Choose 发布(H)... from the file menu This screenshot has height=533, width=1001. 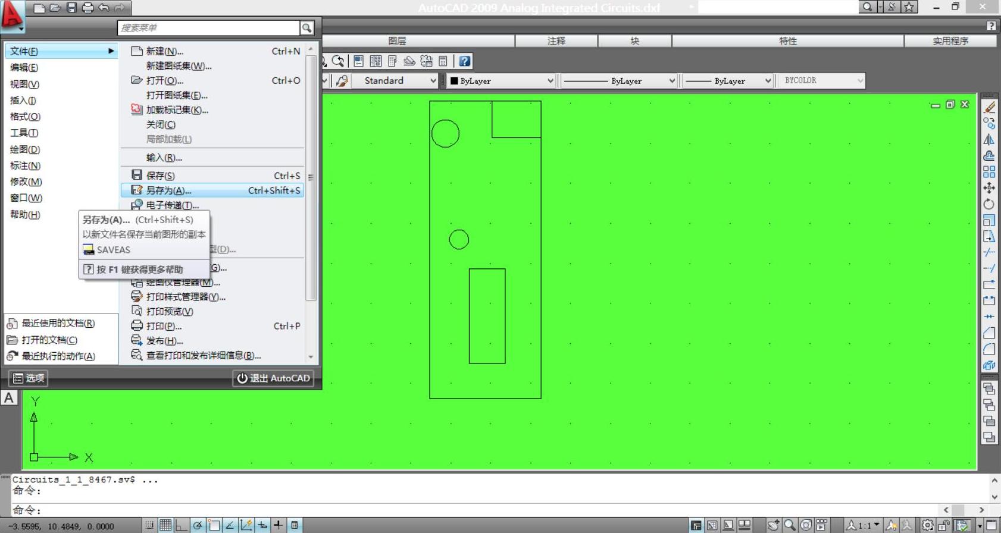tap(212, 340)
